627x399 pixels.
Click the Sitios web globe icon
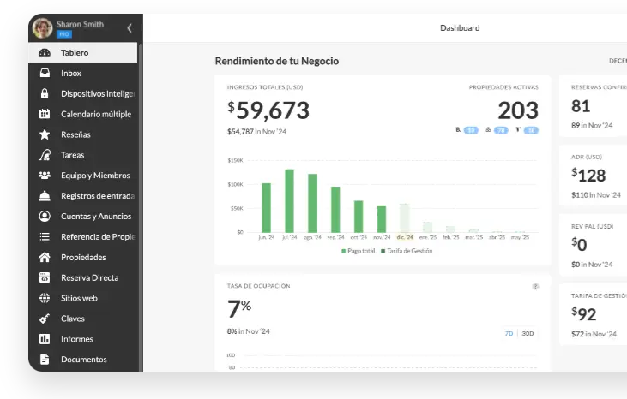tap(45, 298)
